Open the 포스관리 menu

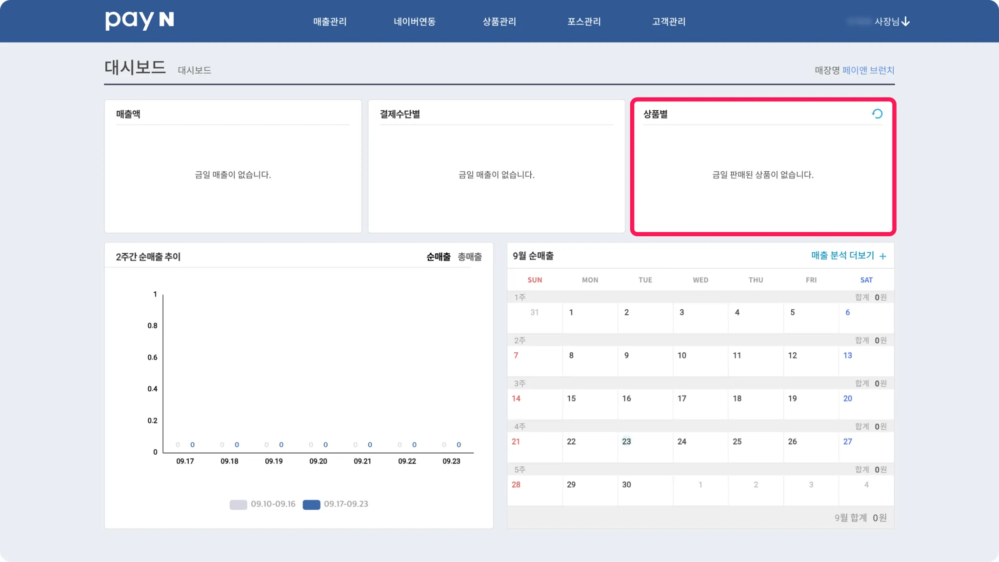584,21
